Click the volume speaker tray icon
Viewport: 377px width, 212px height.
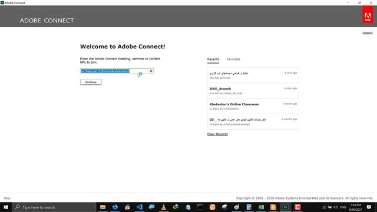tap(336, 207)
